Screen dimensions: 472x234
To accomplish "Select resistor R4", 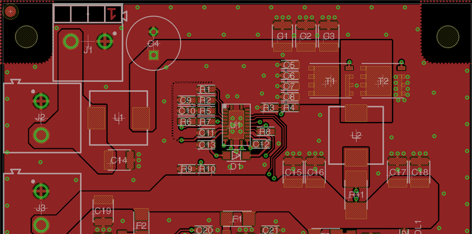I will pyautogui.click(x=289, y=107).
